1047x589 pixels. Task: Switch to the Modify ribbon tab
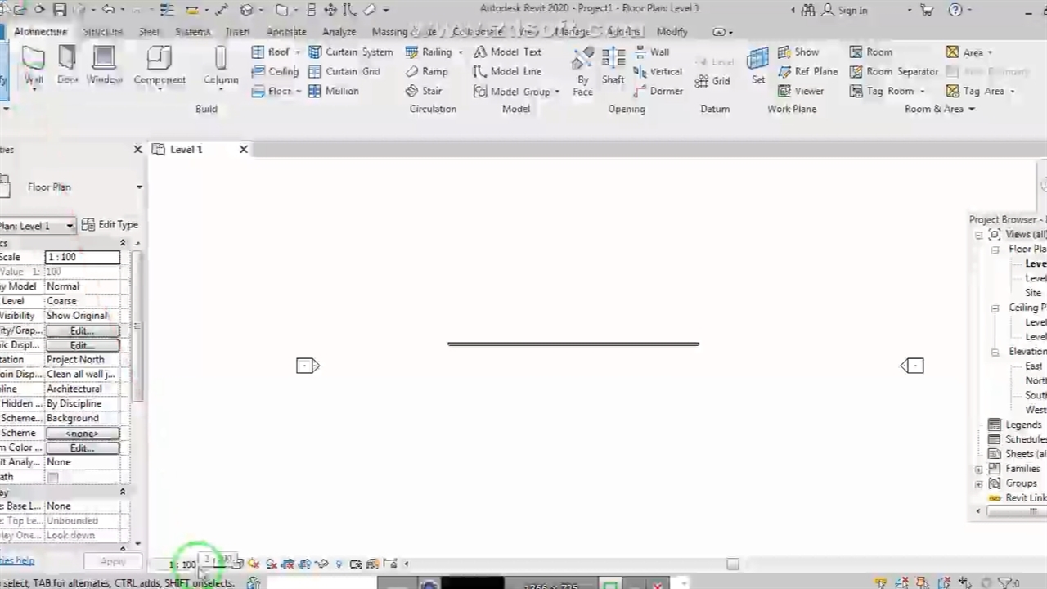(x=672, y=32)
